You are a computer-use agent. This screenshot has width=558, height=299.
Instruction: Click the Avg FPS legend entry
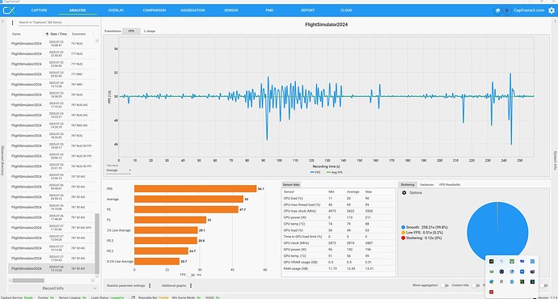[x=335, y=172]
